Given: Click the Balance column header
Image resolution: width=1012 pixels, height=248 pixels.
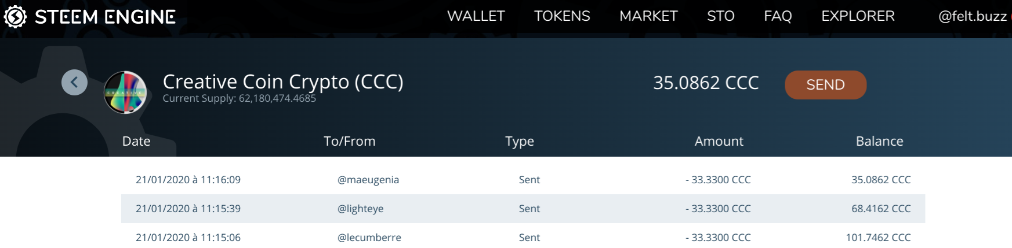Looking at the screenshot, I should (x=880, y=141).
